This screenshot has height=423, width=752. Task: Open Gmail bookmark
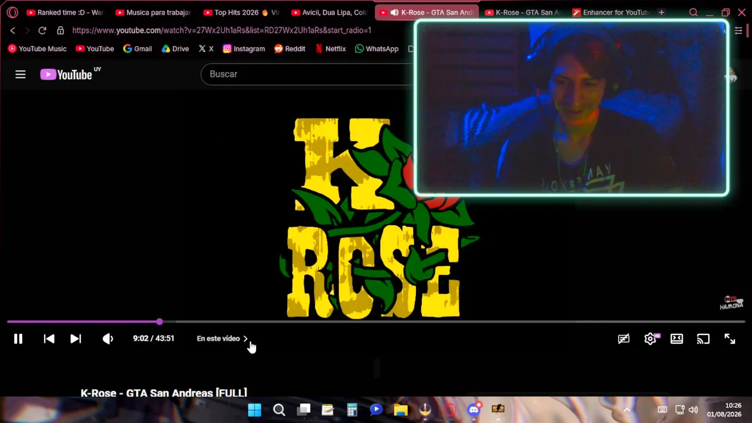[137, 49]
